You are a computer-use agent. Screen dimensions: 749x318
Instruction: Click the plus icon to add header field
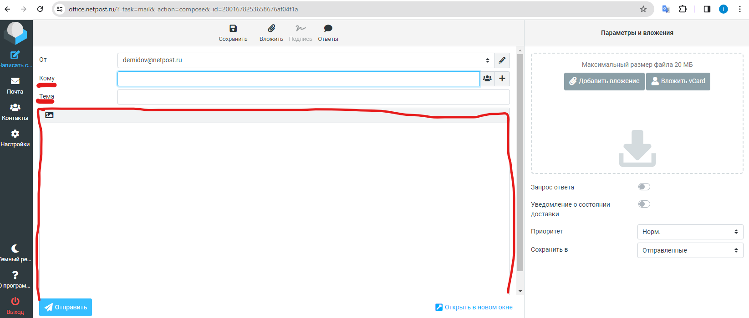click(x=502, y=79)
